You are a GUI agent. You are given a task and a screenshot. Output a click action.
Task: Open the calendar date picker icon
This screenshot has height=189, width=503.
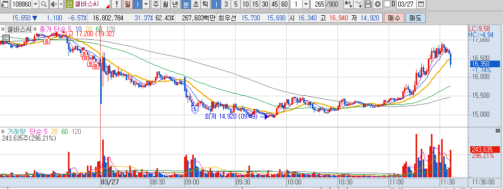[x=421, y=5]
